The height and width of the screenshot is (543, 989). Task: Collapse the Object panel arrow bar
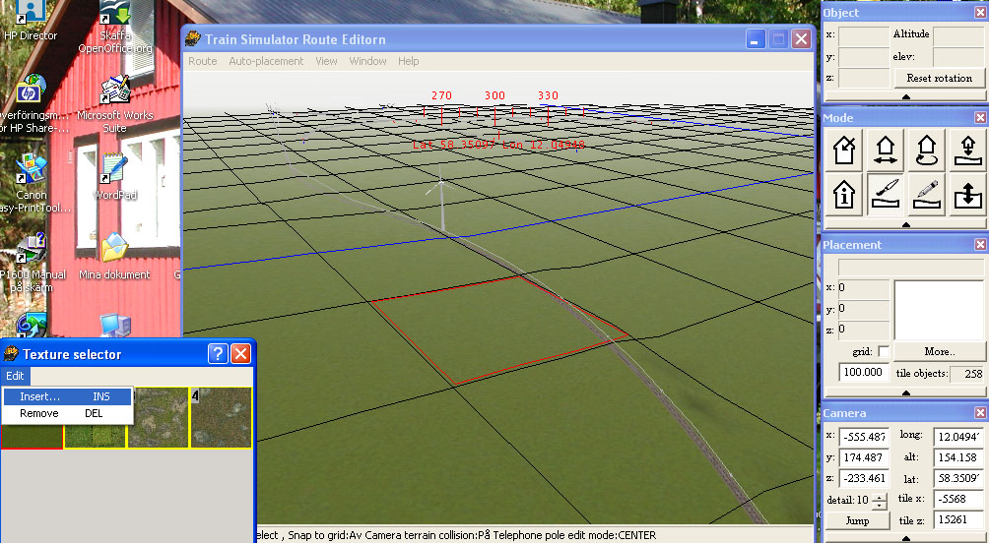click(905, 97)
